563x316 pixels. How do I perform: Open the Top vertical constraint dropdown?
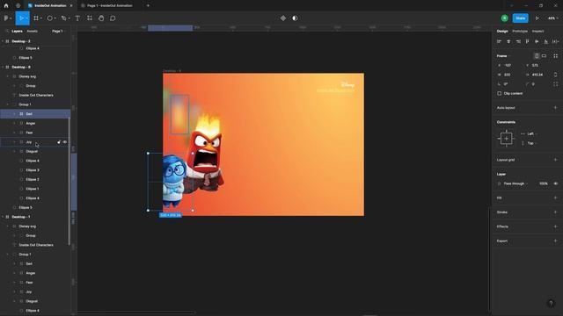point(531,143)
